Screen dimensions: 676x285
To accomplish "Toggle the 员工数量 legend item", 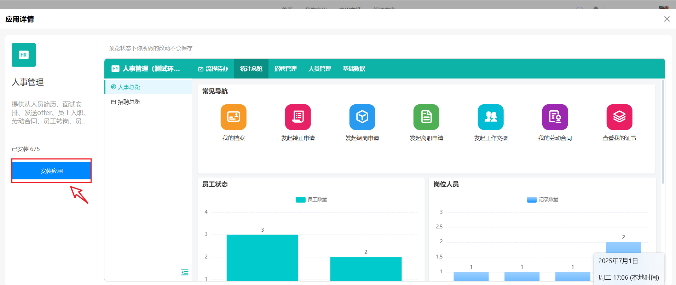I will pos(311,199).
